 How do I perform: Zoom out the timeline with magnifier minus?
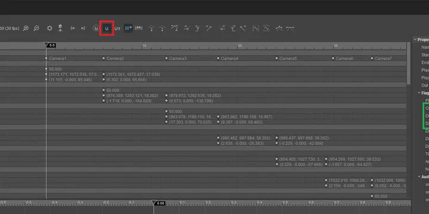click(x=36, y=28)
